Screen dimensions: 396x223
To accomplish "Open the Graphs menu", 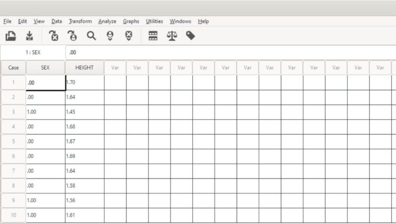I will pyautogui.click(x=131, y=22).
